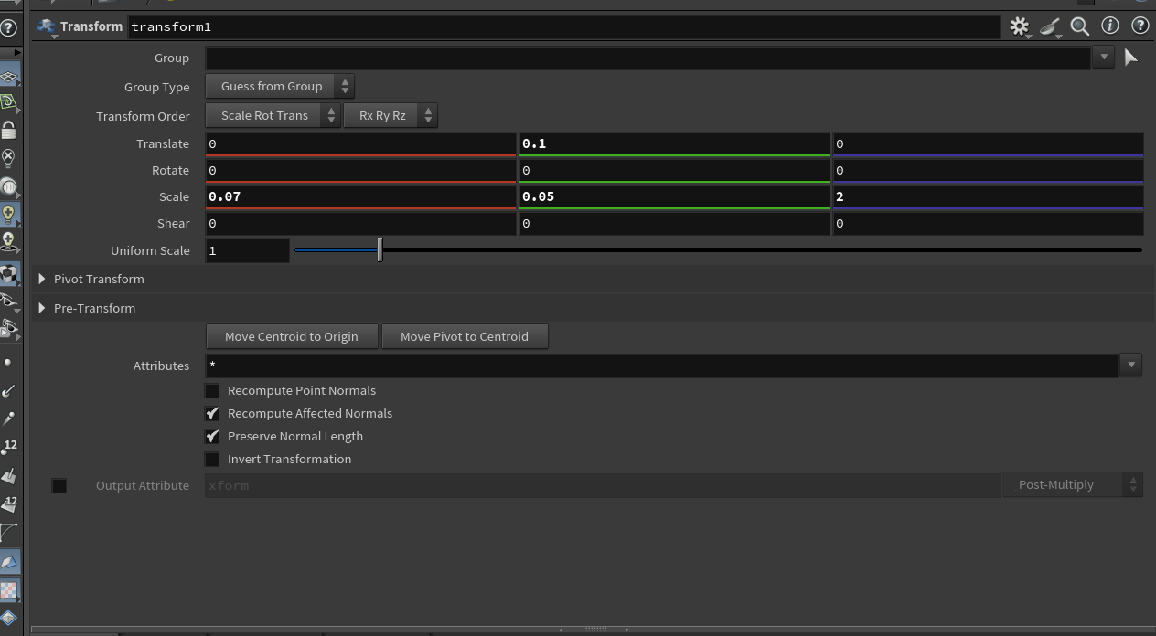Click the Uniform Scale slider handle

tap(380, 249)
